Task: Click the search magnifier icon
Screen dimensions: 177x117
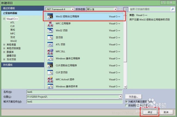Action: tap(172, 9)
